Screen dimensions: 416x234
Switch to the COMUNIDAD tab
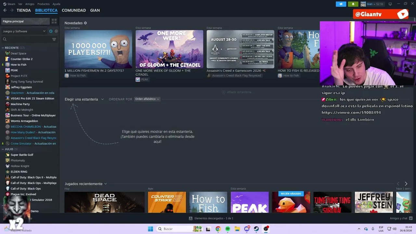[x=74, y=10]
